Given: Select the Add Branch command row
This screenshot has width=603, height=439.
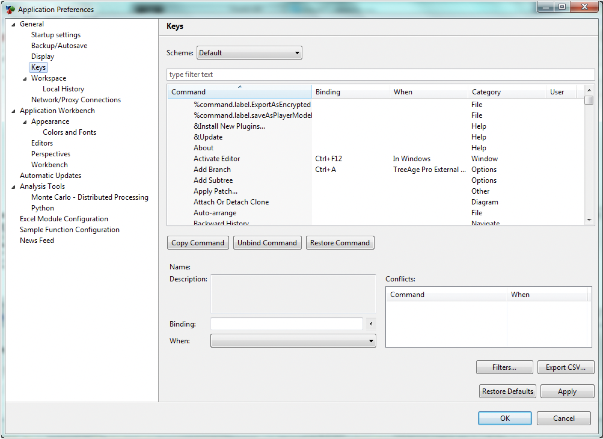Looking at the screenshot, I should [212, 169].
